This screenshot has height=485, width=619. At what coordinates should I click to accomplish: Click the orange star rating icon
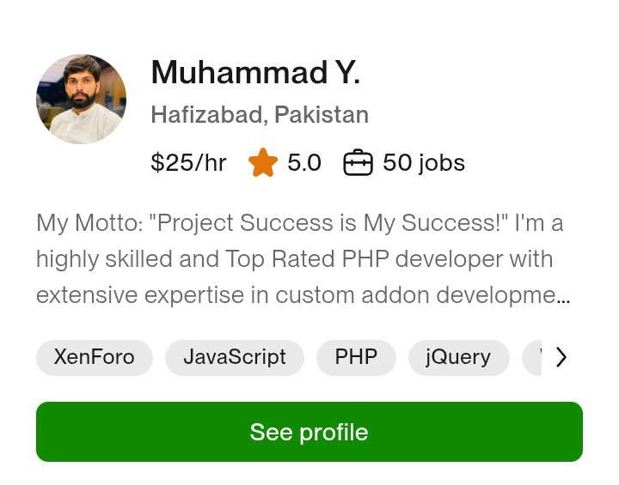[x=263, y=162]
